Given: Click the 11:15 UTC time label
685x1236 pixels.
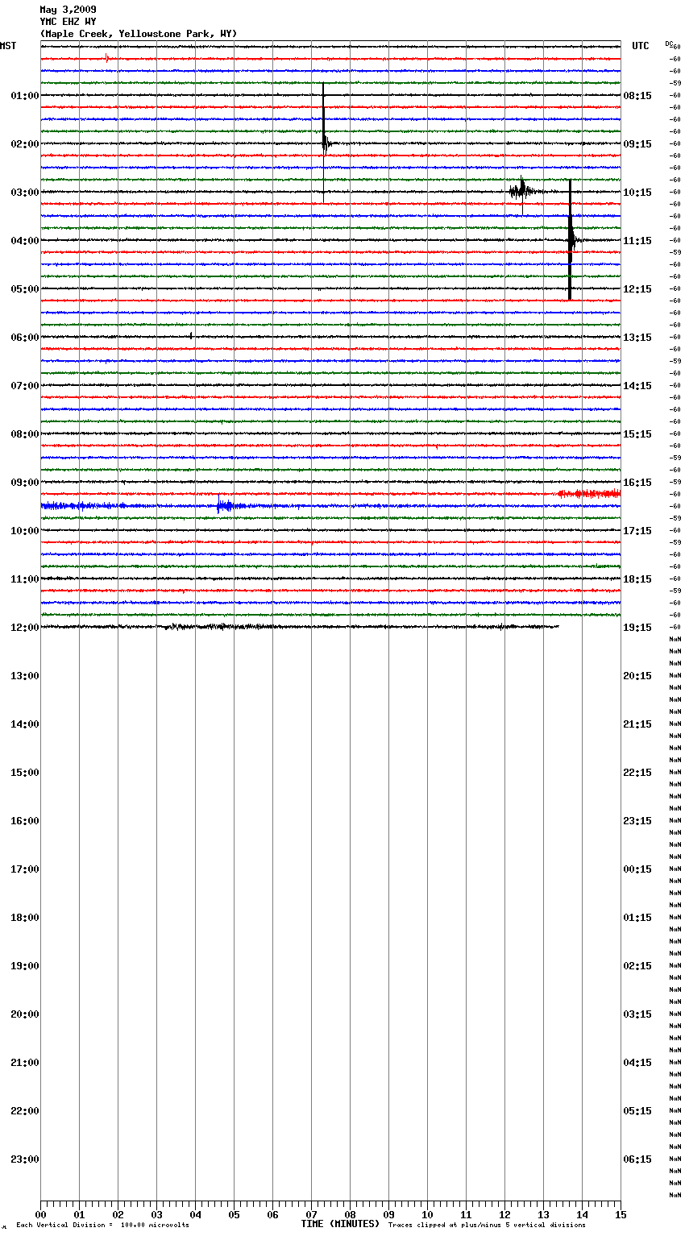Looking at the screenshot, I should [x=637, y=241].
